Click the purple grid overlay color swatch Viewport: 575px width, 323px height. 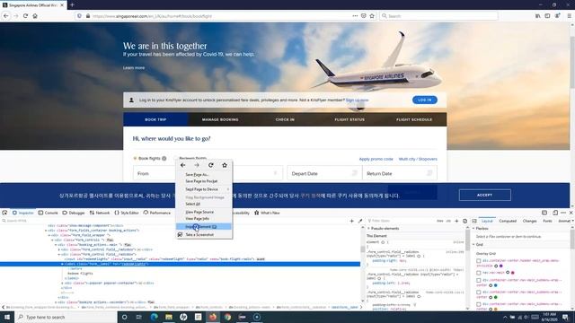point(501,266)
